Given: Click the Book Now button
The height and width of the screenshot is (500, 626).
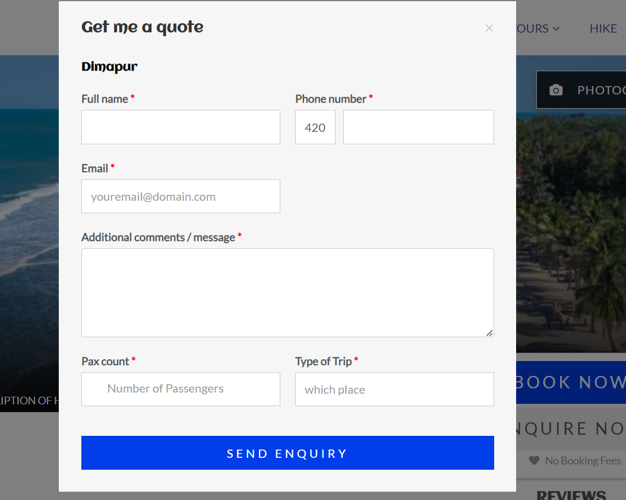Looking at the screenshot, I should pos(570,382).
